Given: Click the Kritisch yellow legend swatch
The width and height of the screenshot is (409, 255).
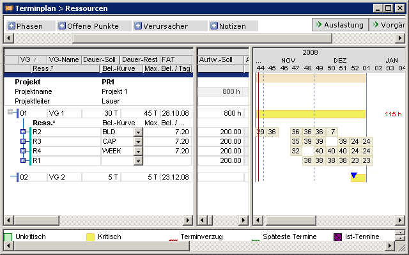Looking at the screenshot, I should pyautogui.click(x=90, y=237).
